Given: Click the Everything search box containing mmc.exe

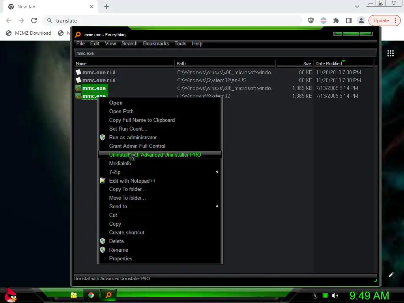Looking at the screenshot, I should tap(225, 53).
